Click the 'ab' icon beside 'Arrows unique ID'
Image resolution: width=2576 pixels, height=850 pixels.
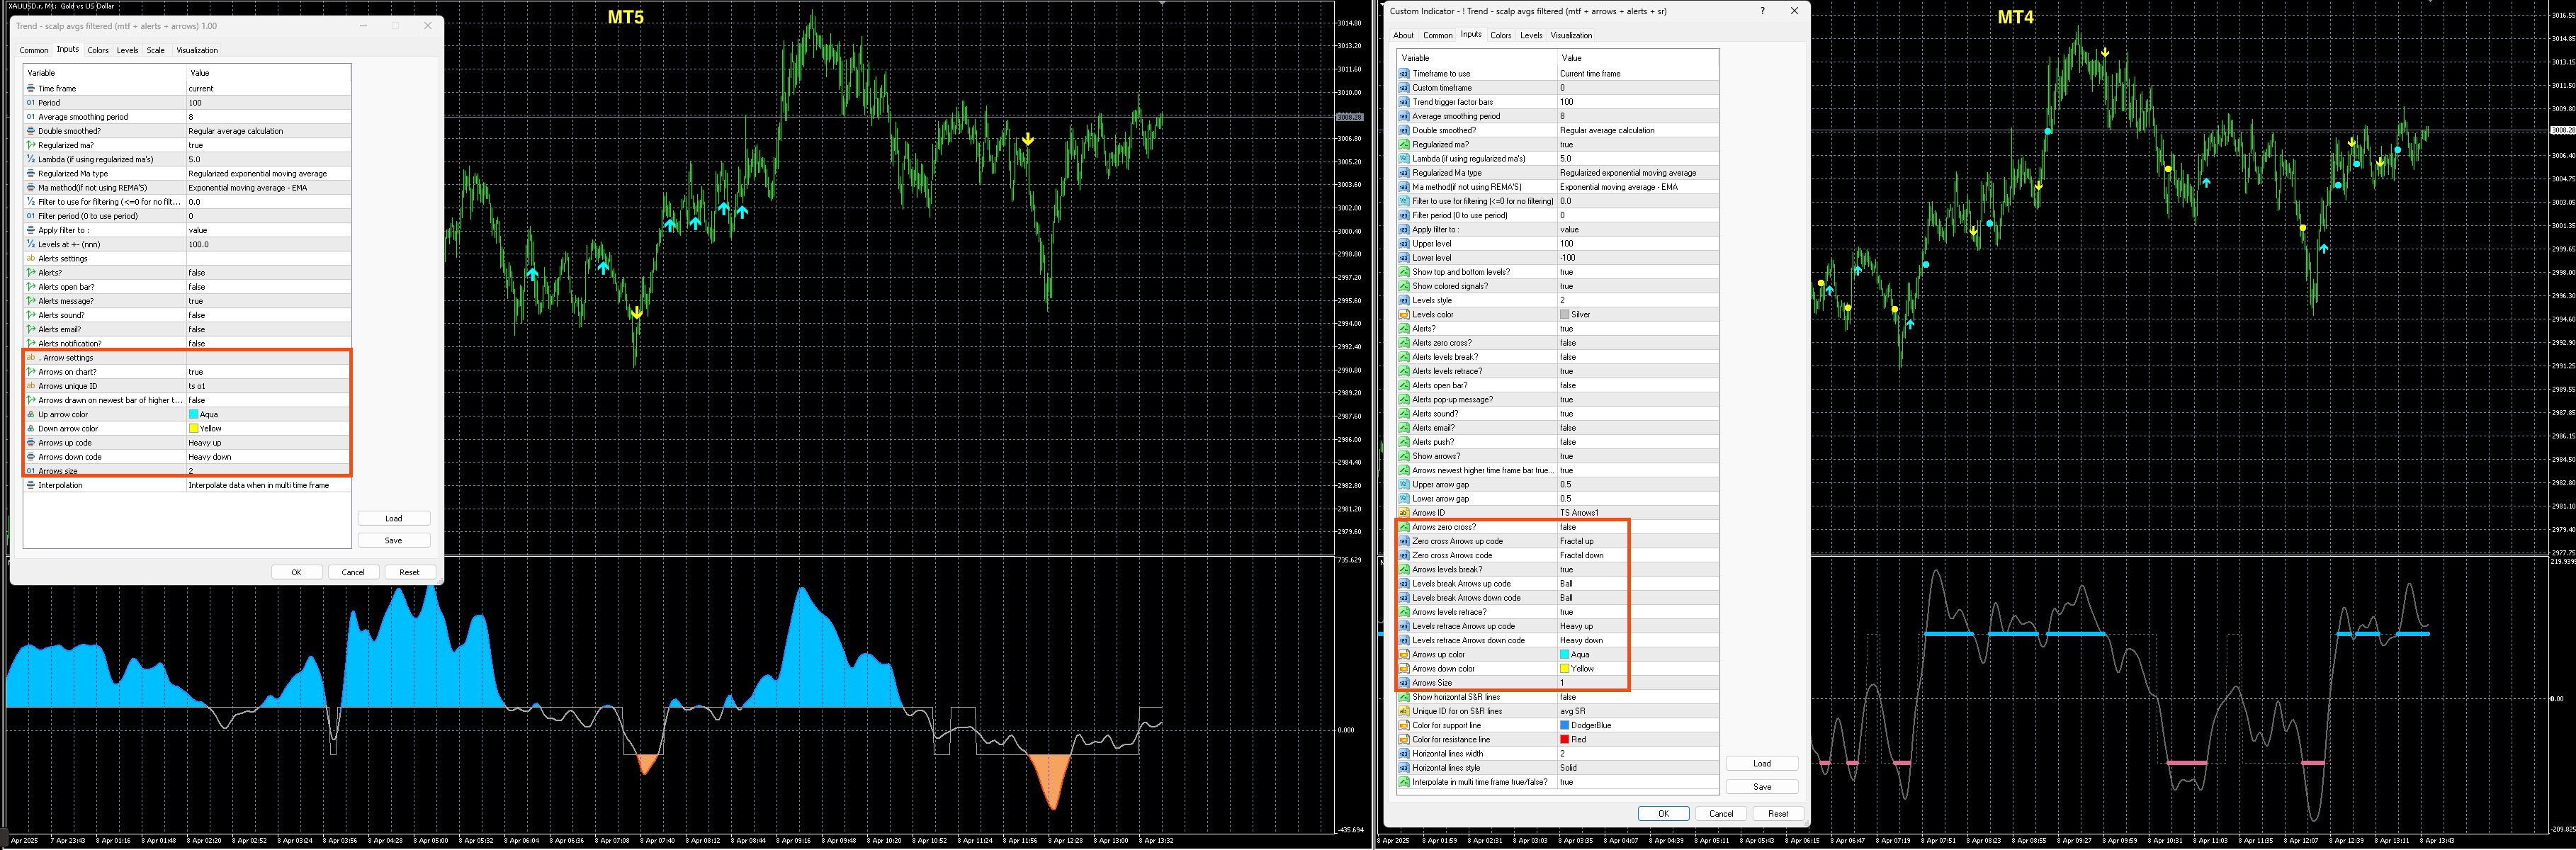pos(31,386)
